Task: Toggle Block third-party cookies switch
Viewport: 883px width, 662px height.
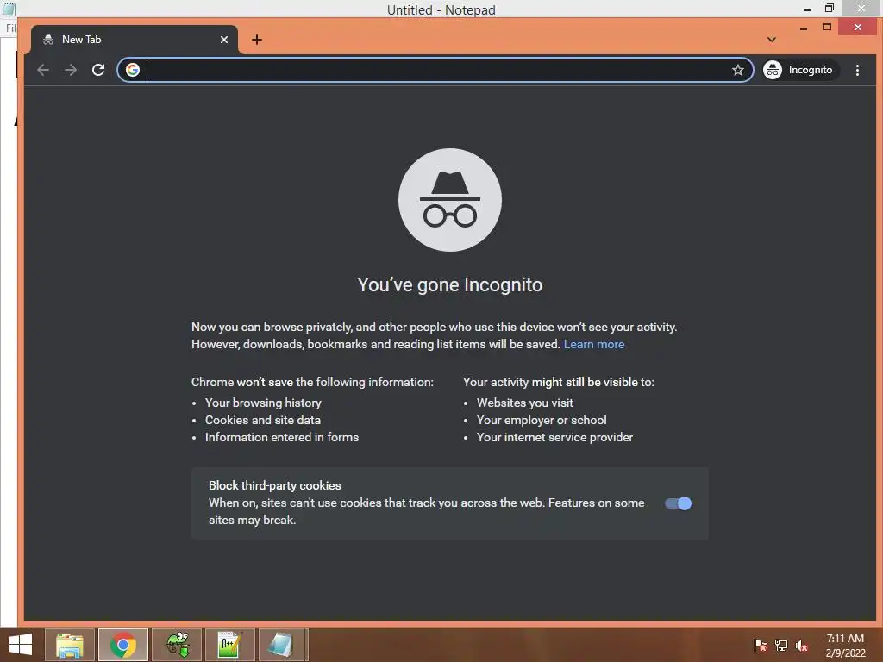Action: (x=678, y=503)
